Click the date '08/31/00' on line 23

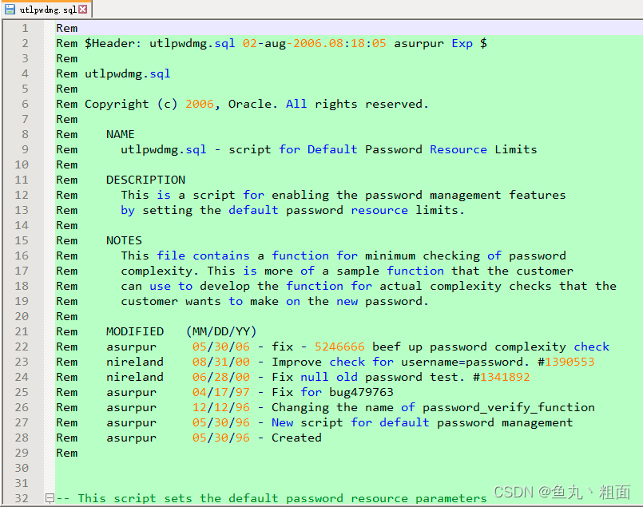pyautogui.click(x=220, y=362)
